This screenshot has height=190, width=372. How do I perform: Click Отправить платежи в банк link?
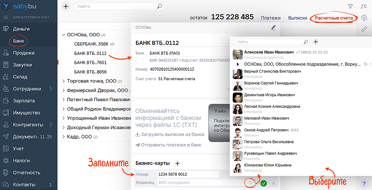(x=168, y=145)
